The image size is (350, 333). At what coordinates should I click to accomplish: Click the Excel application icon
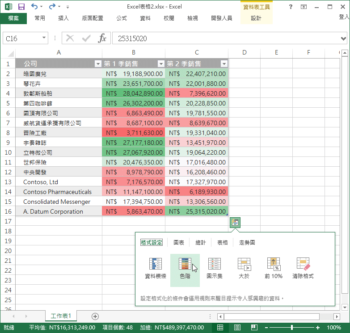[x=8, y=7]
